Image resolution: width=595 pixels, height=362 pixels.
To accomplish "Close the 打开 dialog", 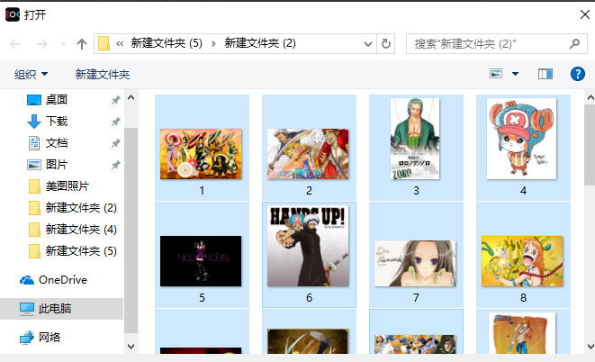I will [585, 14].
